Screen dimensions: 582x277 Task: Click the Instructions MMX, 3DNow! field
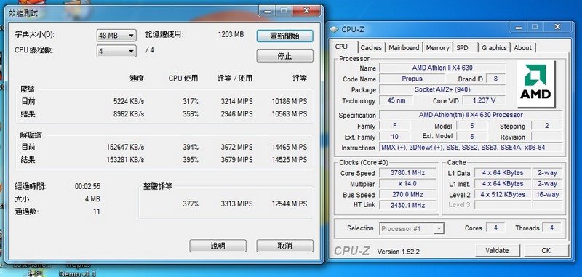click(x=471, y=148)
